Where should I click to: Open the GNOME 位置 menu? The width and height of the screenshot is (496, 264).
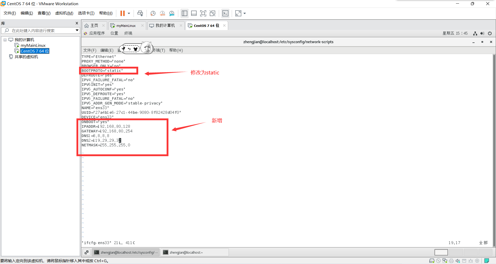[x=114, y=33]
